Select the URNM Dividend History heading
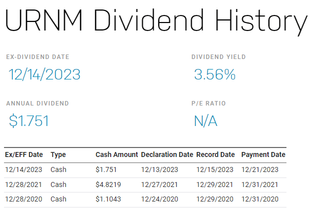 point(156,22)
